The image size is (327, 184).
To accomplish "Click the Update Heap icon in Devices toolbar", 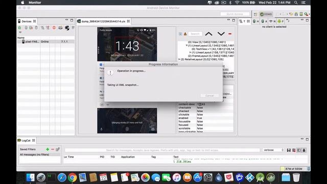I will click(x=26, y=28).
